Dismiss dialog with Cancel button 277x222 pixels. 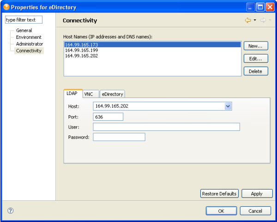(x=255, y=211)
